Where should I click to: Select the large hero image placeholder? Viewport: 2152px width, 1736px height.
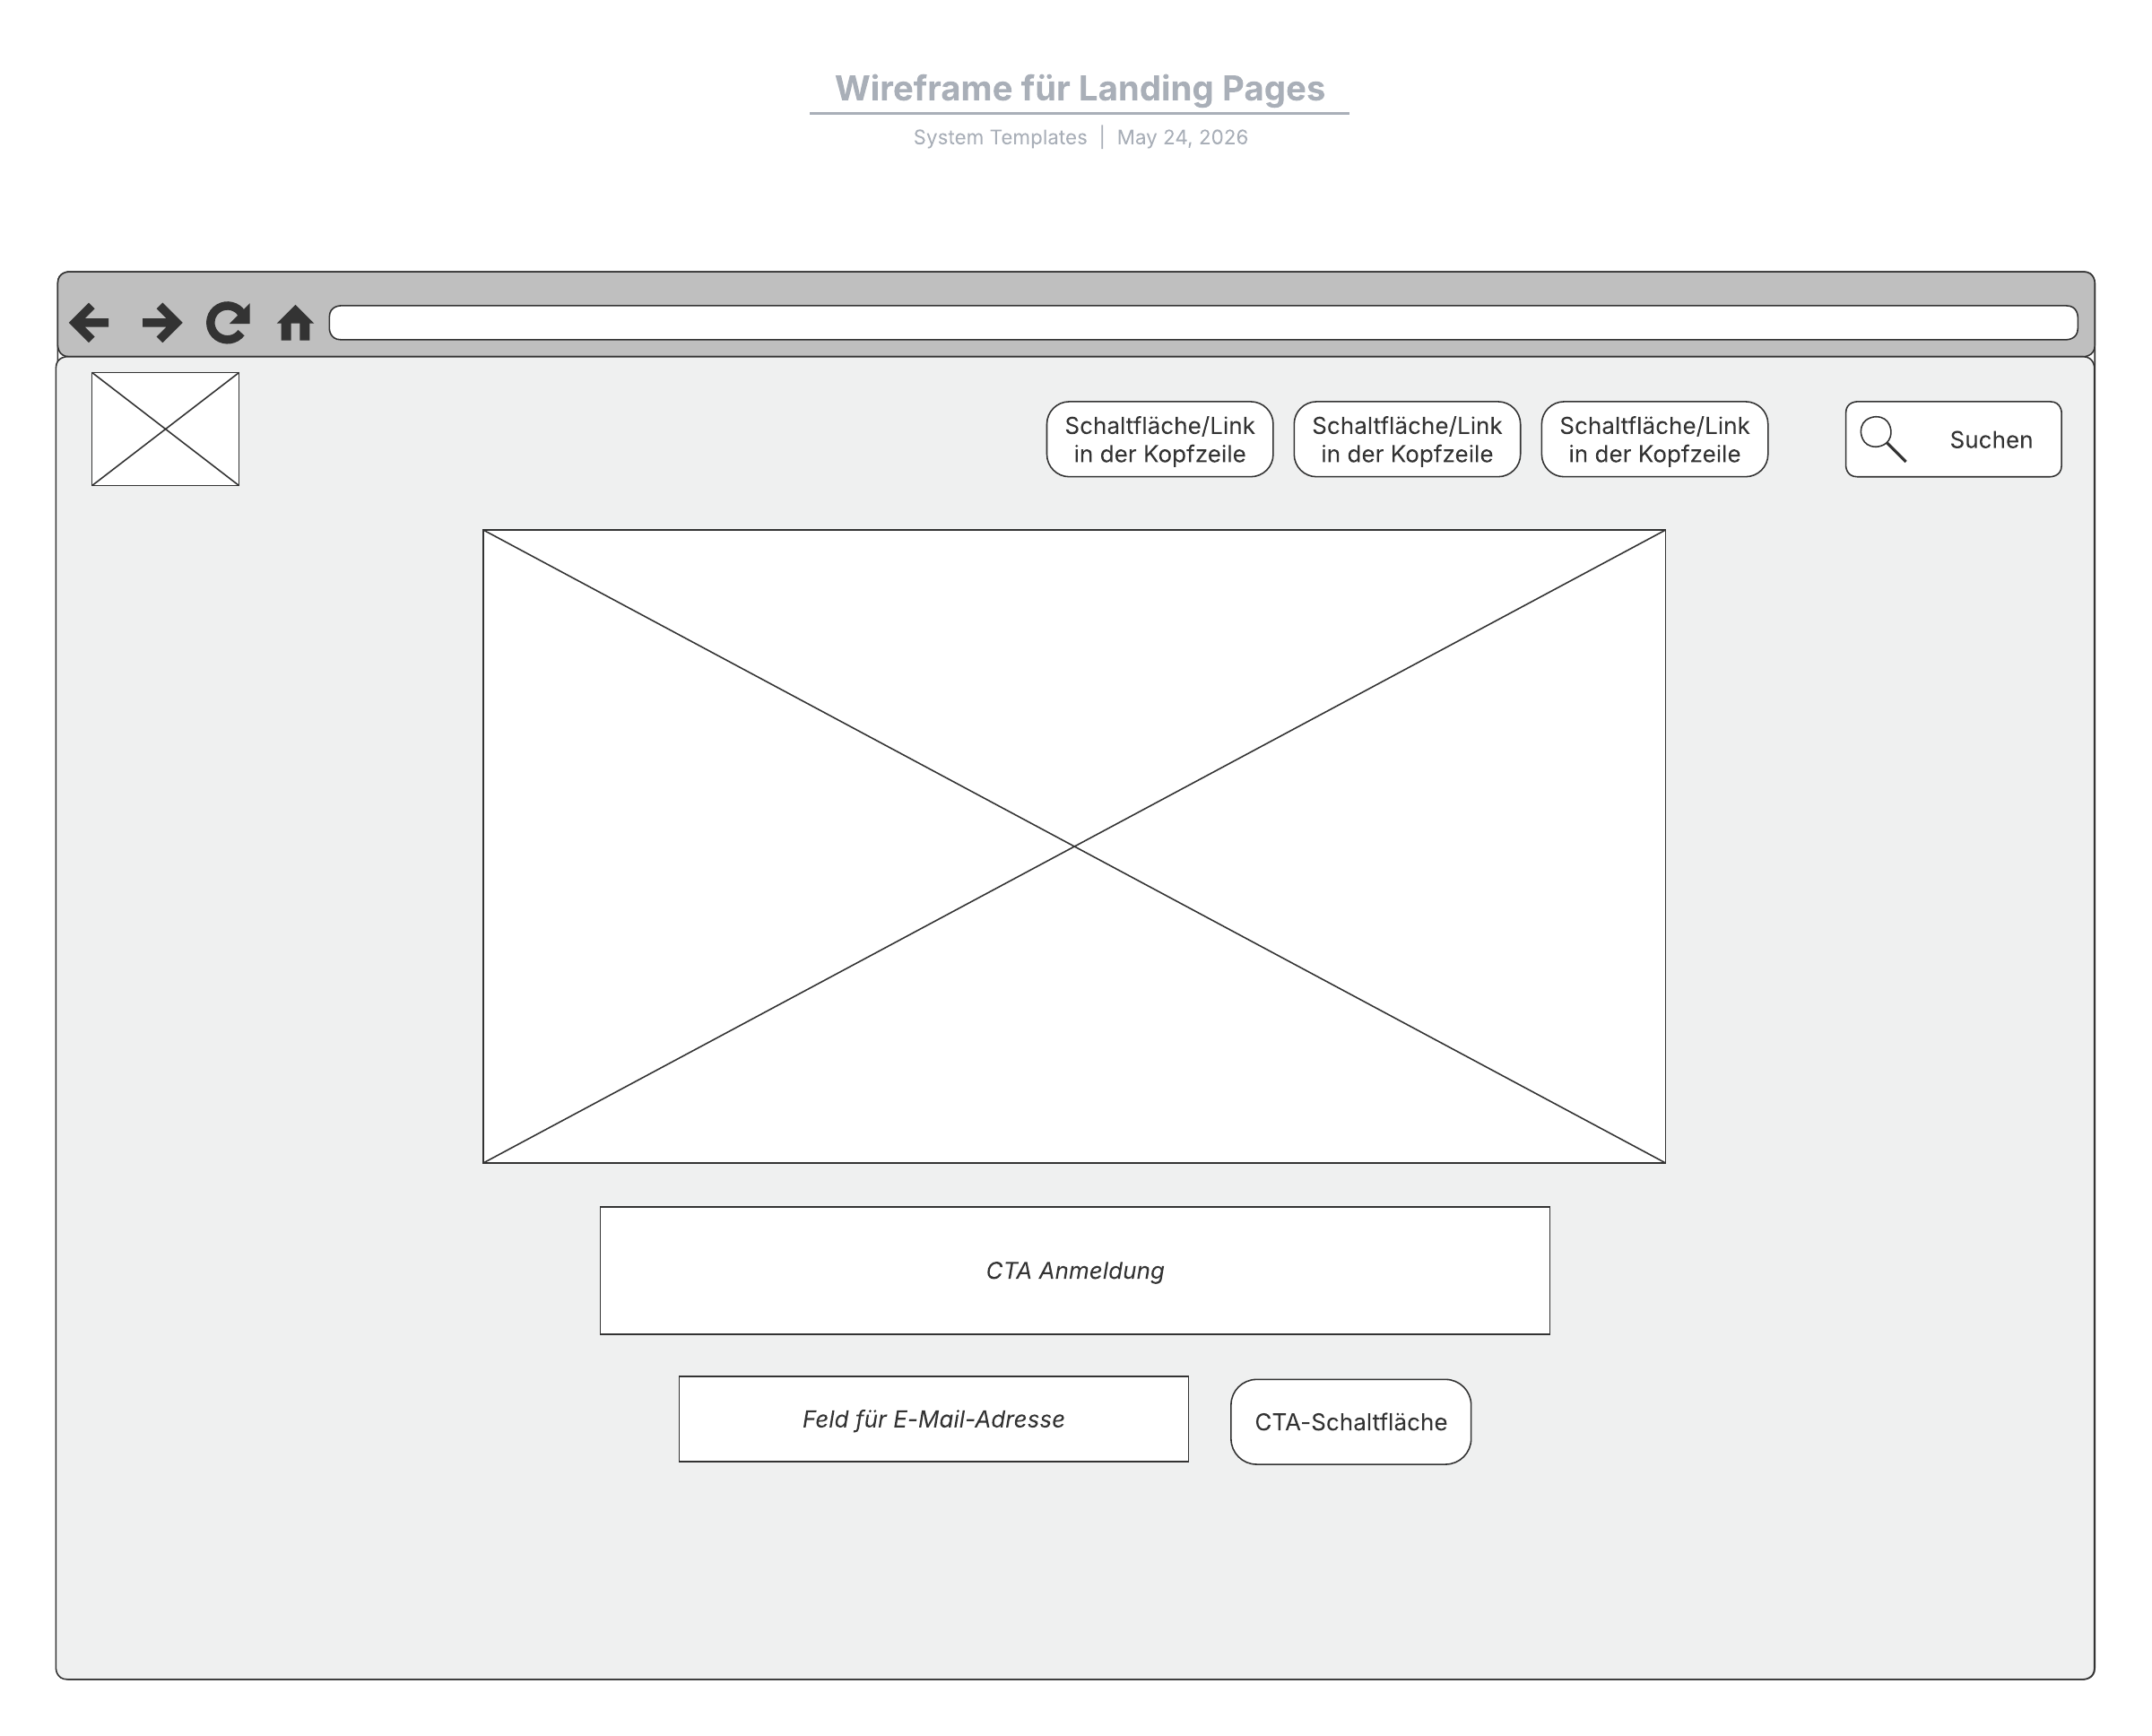click(x=1074, y=846)
